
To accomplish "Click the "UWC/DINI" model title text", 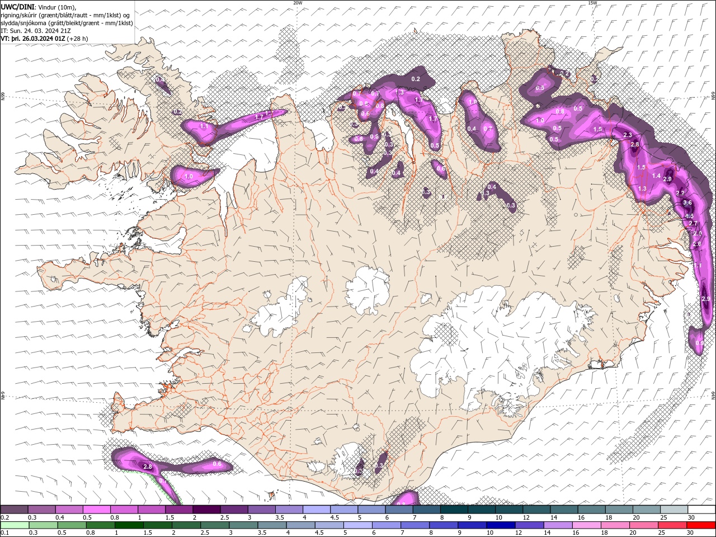I will click(x=18, y=7).
